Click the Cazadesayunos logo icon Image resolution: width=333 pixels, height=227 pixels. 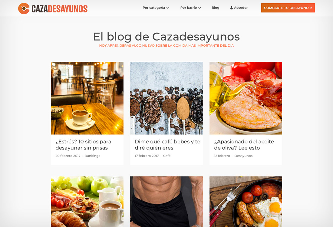pos(24,8)
